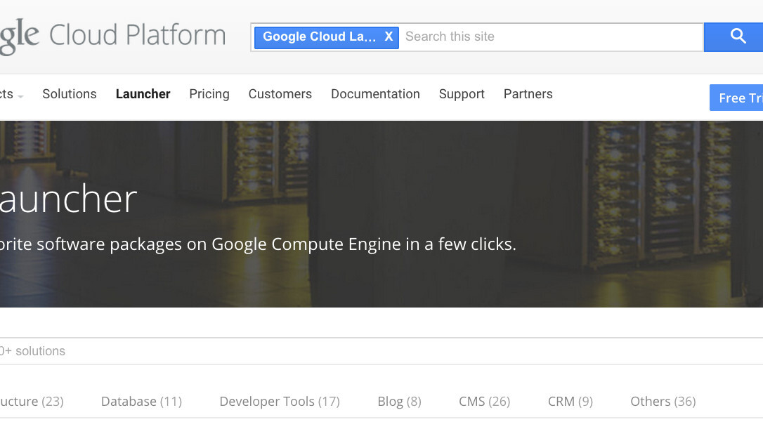The image size is (763, 429).
Task: Click Support in the top navigation
Action: 462,94
